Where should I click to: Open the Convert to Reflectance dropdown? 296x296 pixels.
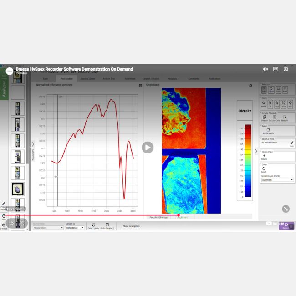pyautogui.click(x=75, y=228)
